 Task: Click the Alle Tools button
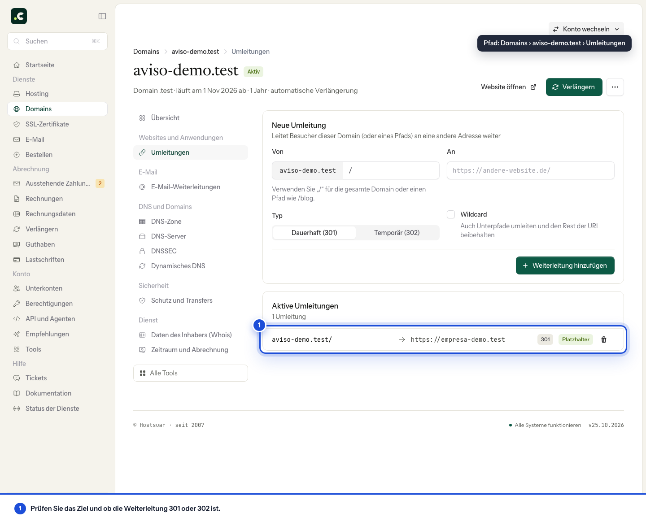(x=191, y=373)
